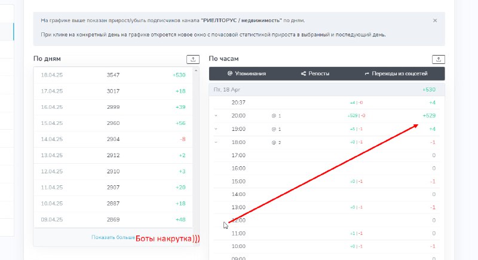Click the 16:00 hour row
This screenshot has width=478, height=260.
[327, 169]
